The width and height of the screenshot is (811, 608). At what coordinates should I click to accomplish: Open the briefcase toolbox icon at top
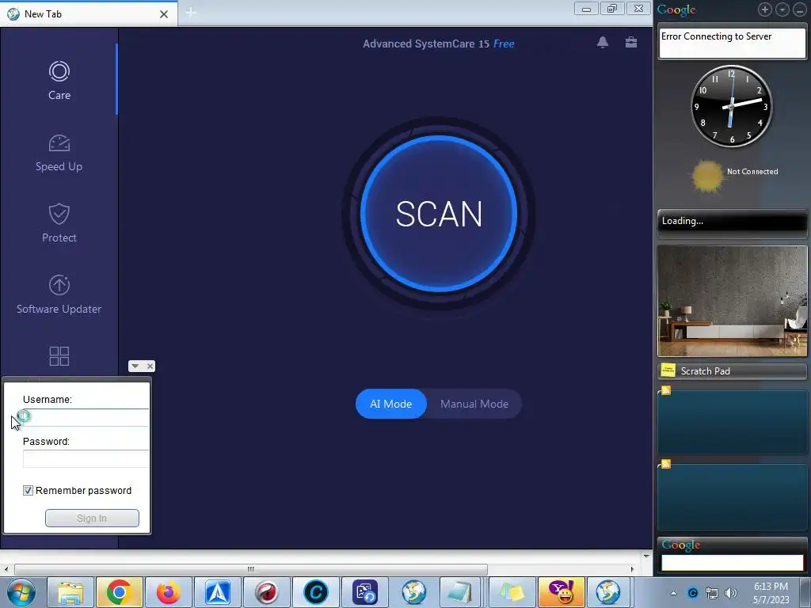(x=631, y=43)
